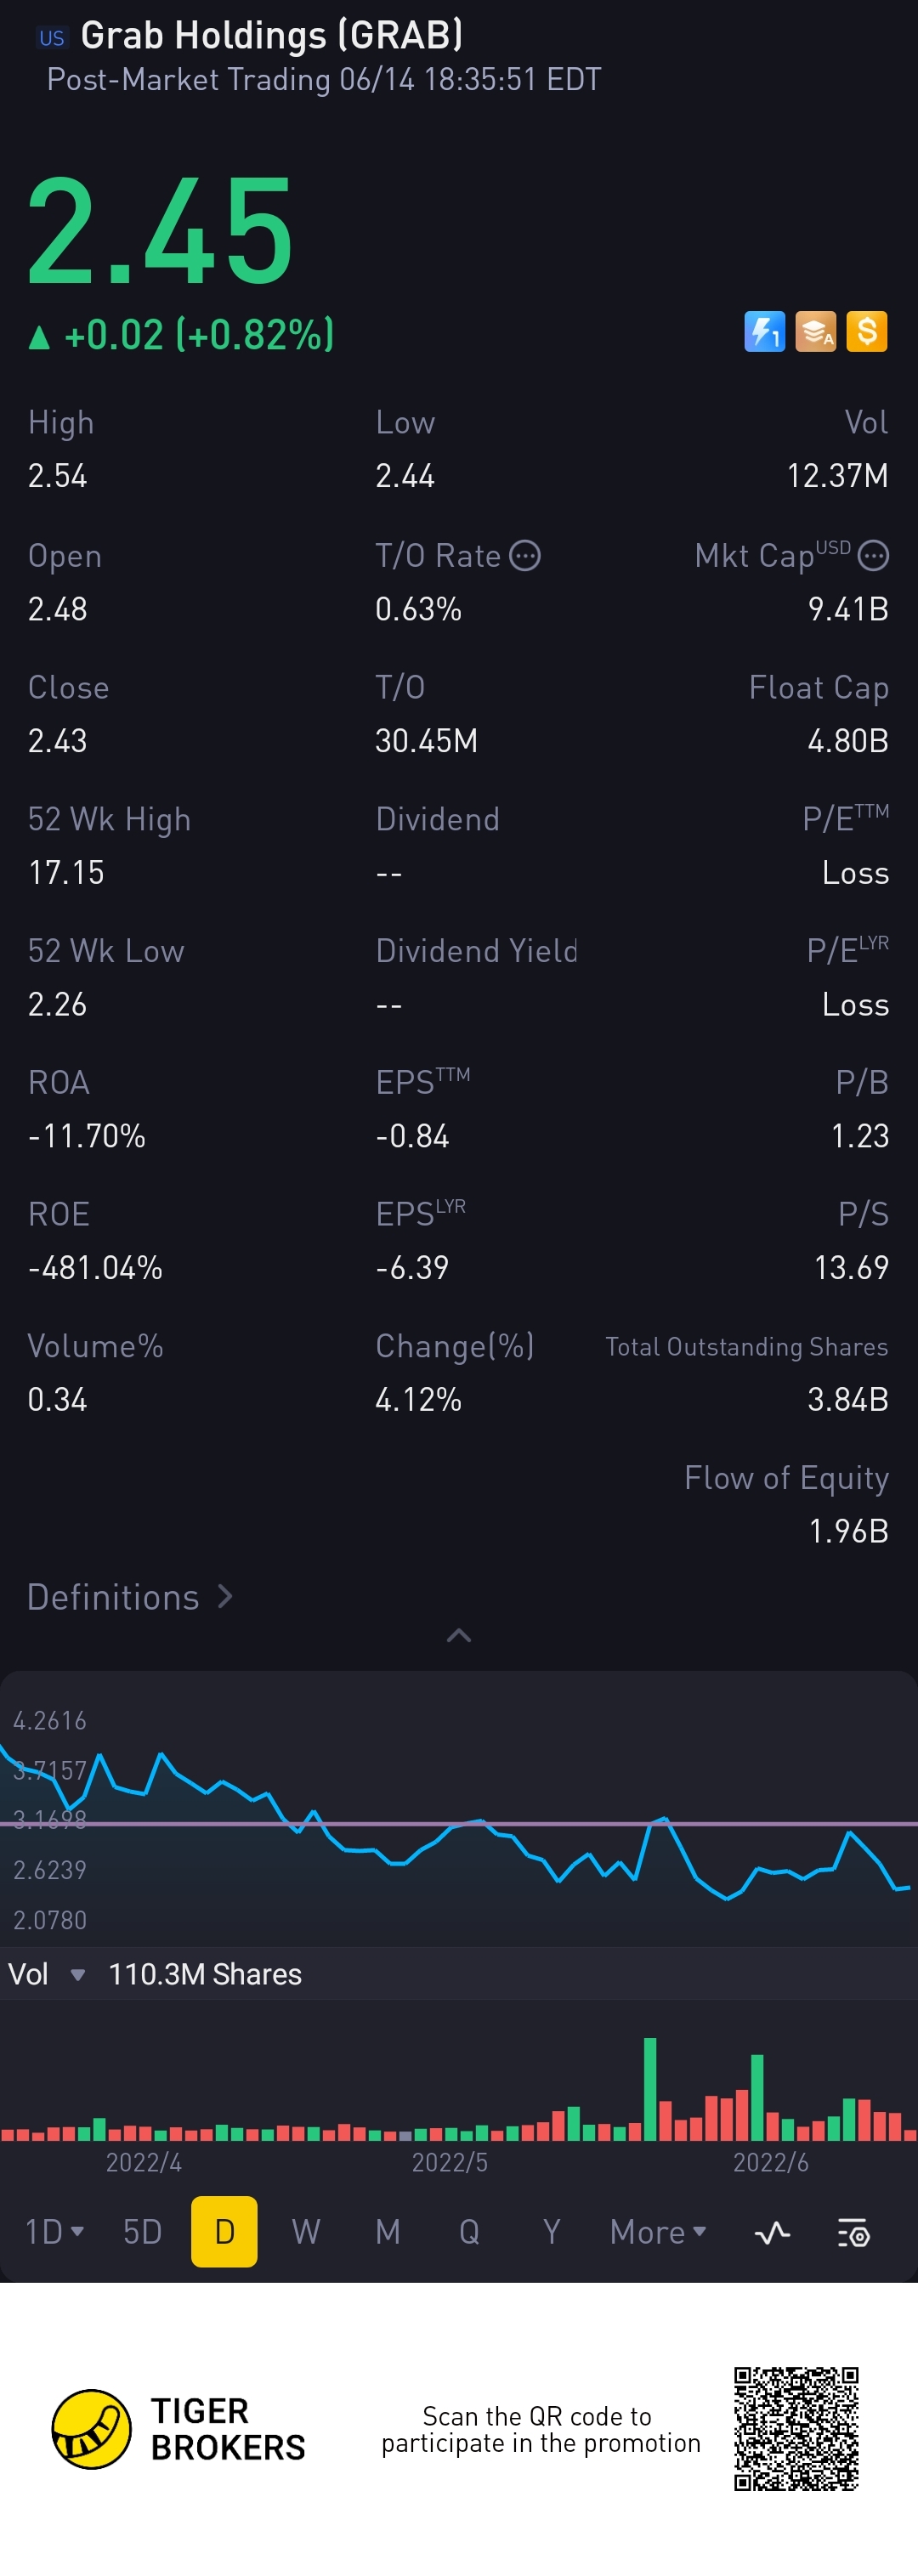Image resolution: width=918 pixels, height=2576 pixels.
Task: Open T/O Rate info bubble
Action: coord(525,555)
